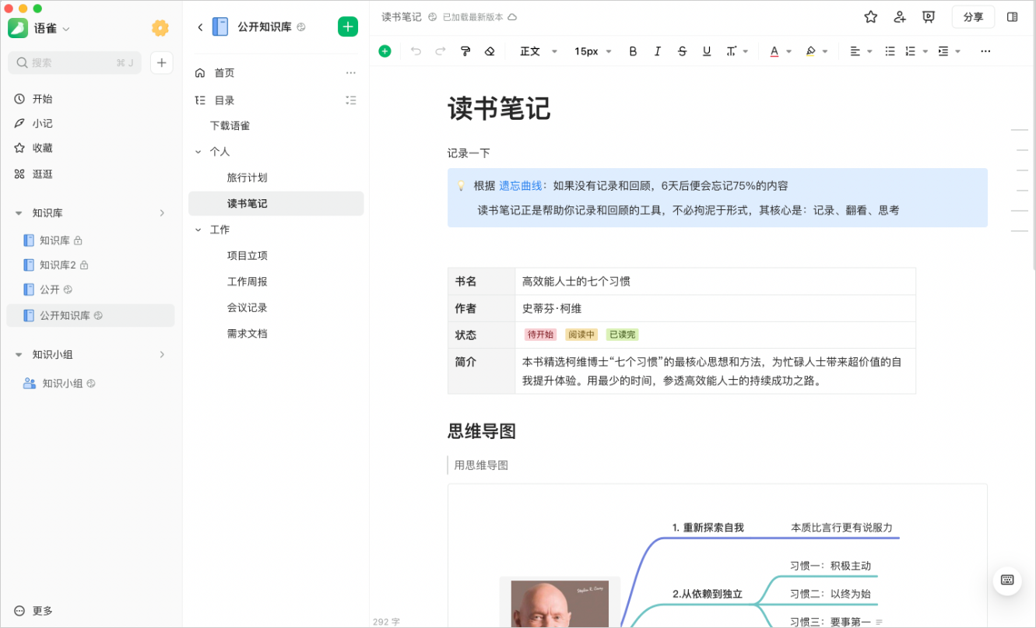Image resolution: width=1036 pixels, height=628 pixels.
Task: Open 小记 in the left sidebar
Action: [x=42, y=124]
